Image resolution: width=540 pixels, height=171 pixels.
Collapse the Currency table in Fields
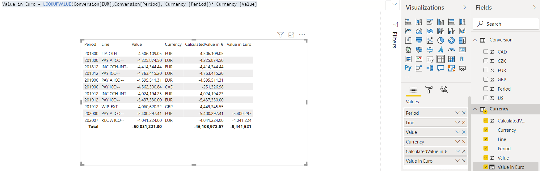475,109
